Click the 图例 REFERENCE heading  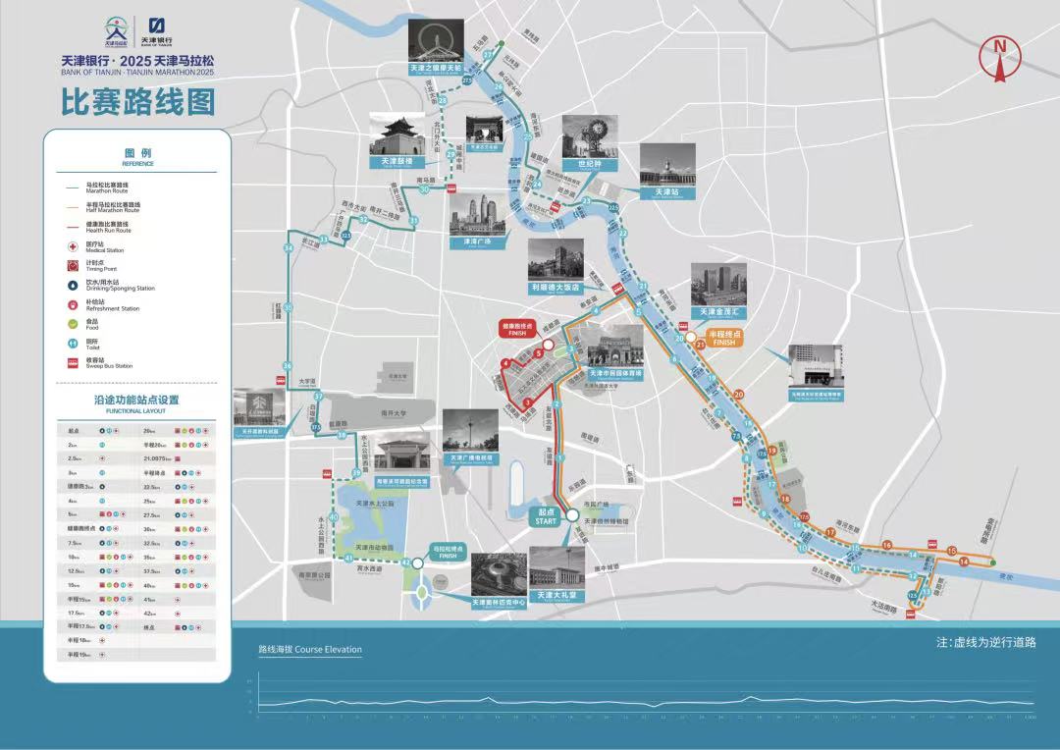pyautogui.click(x=138, y=157)
